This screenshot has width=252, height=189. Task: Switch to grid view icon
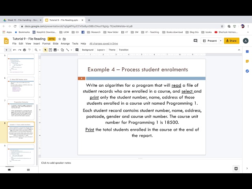[x=28, y=170]
